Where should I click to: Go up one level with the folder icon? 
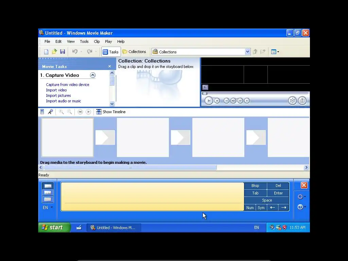(x=255, y=52)
